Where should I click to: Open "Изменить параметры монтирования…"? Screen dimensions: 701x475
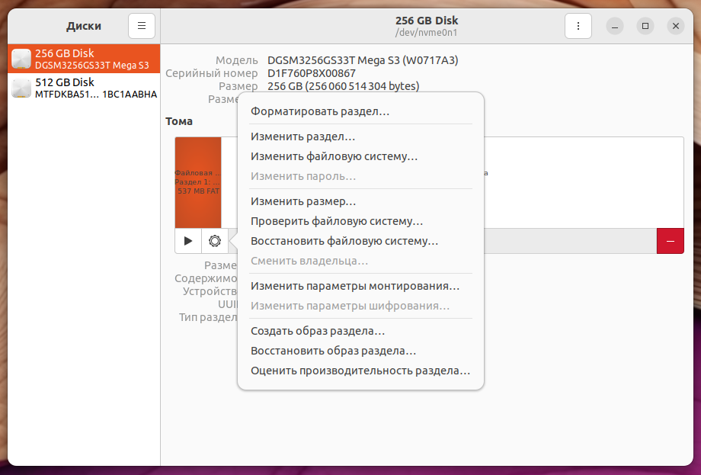pos(360,286)
